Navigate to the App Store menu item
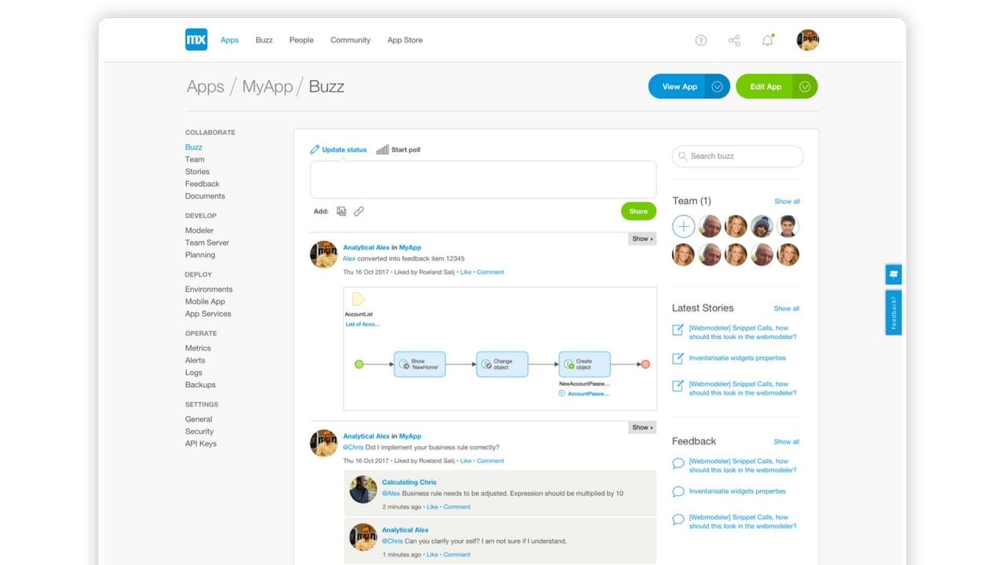This screenshot has width=1005, height=565. click(x=405, y=40)
